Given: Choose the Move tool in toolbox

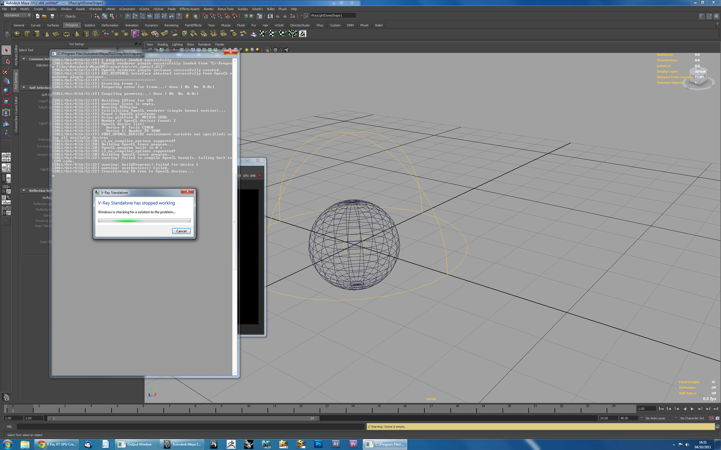Looking at the screenshot, I should (x=6, y=81).
